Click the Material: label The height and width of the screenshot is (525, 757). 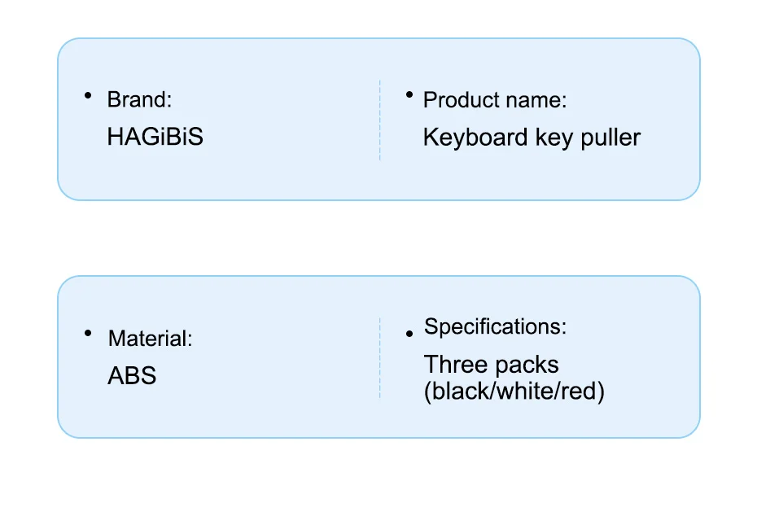point(151,338)
